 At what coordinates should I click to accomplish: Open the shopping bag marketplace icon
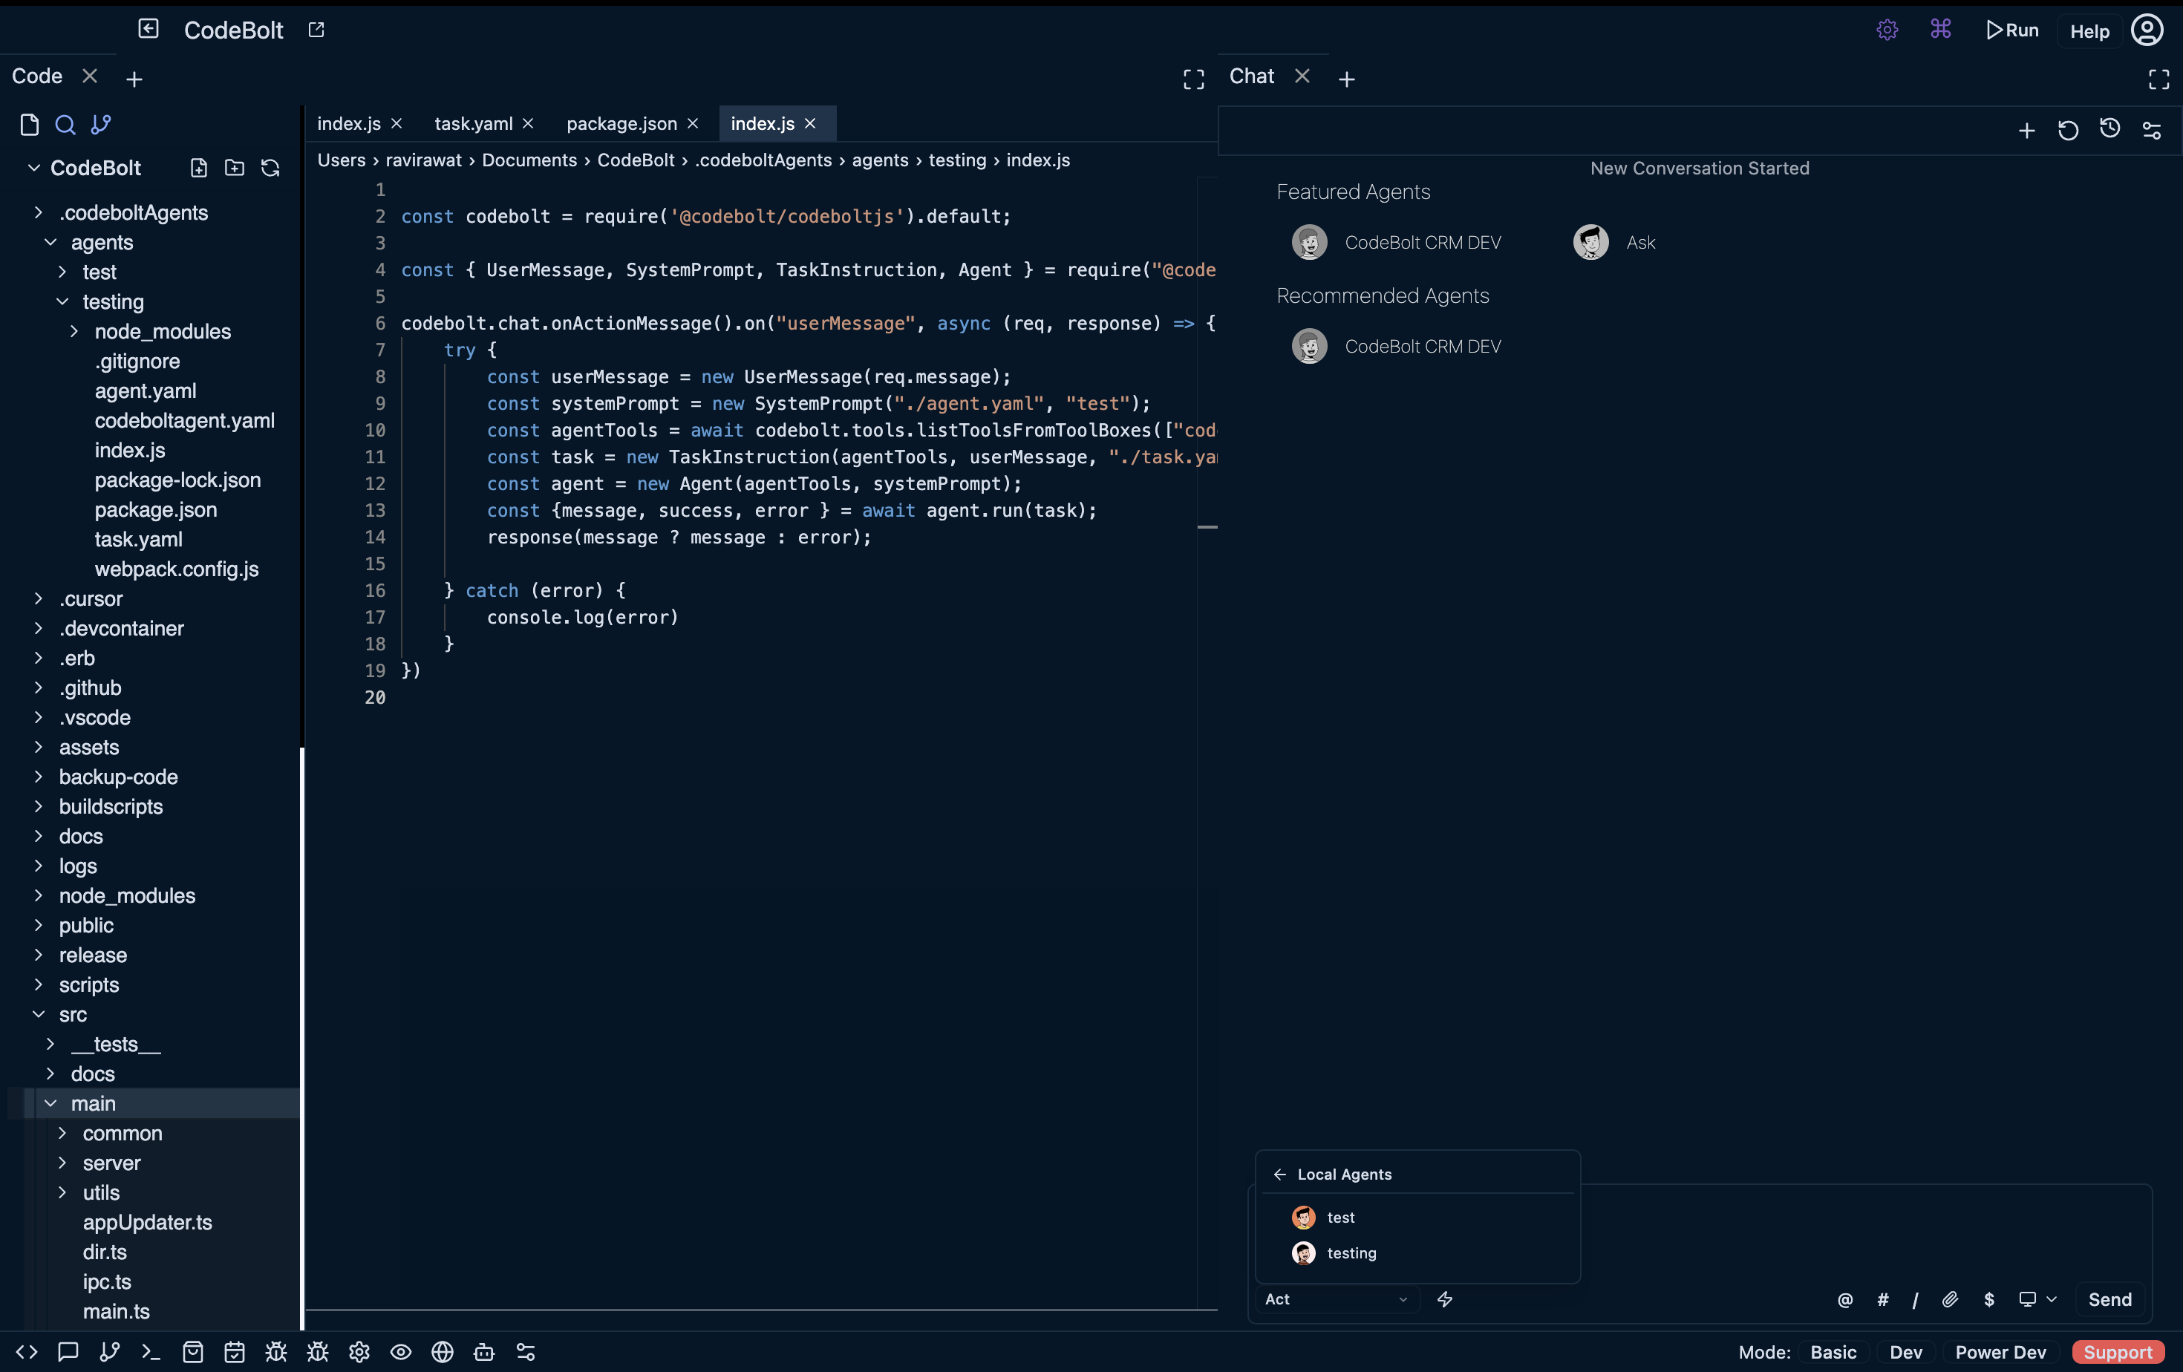click(x=193, y=1352)
